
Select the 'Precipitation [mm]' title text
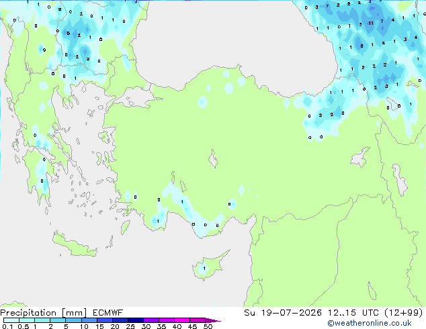(x=44, y=313)
